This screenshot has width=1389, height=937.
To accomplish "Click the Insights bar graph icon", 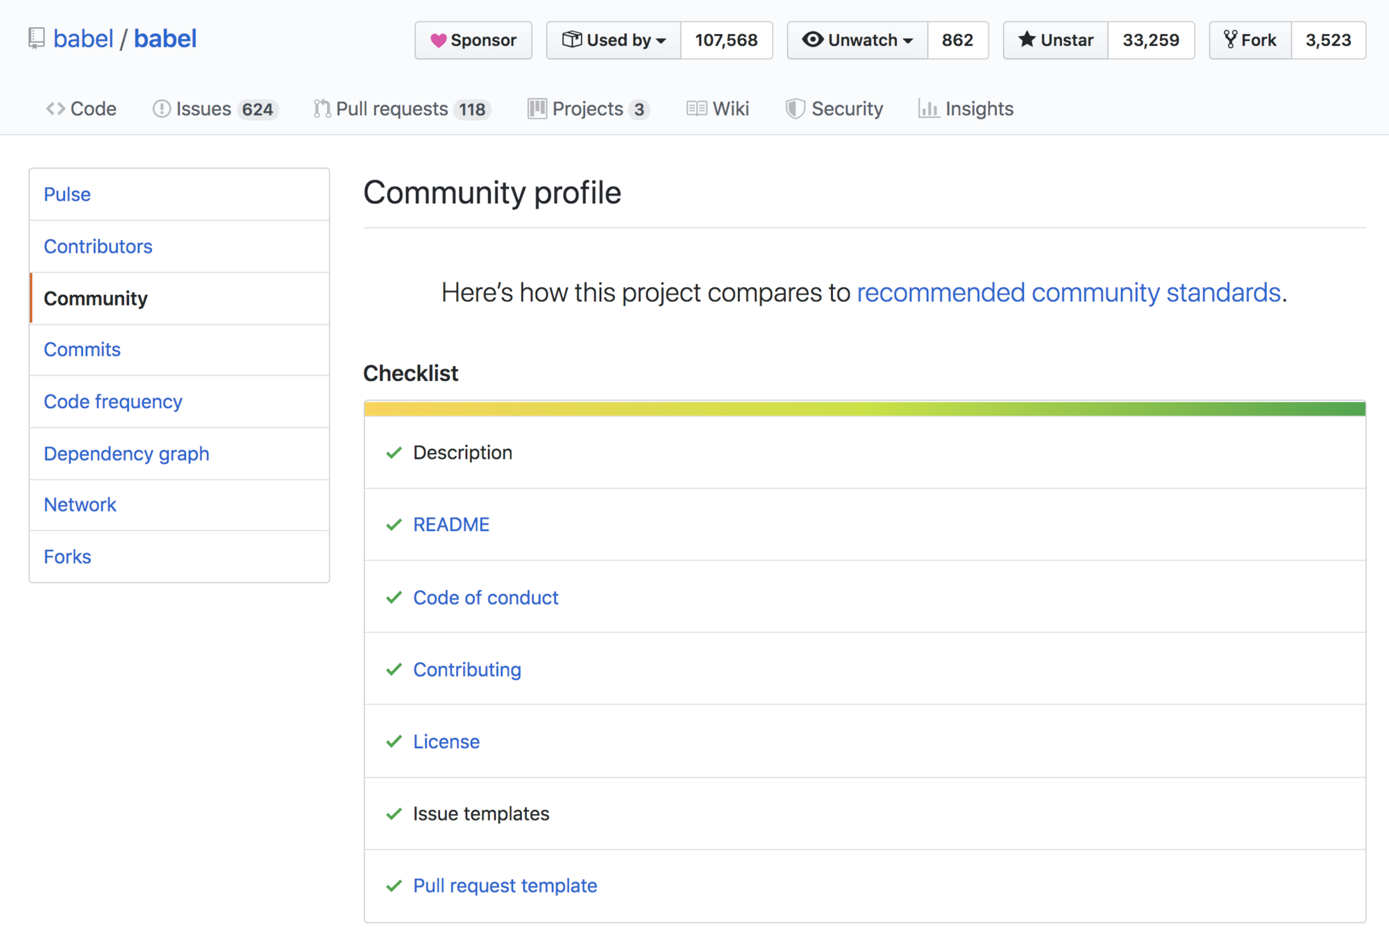I will (x=928, y=109).
